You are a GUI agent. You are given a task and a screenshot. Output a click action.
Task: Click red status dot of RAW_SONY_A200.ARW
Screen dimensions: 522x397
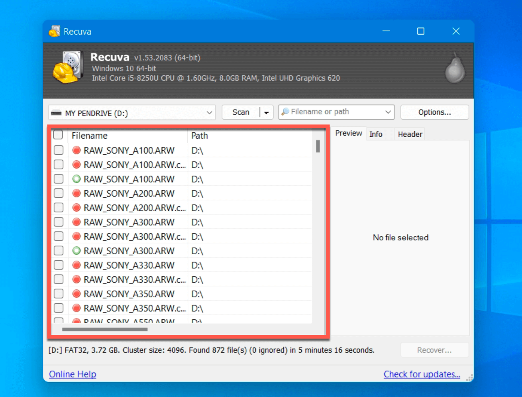(77, 193)
